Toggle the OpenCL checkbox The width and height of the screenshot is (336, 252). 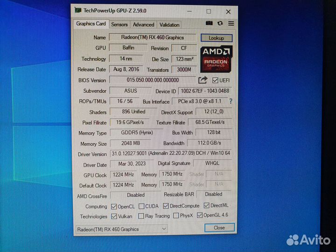point(114,207)
